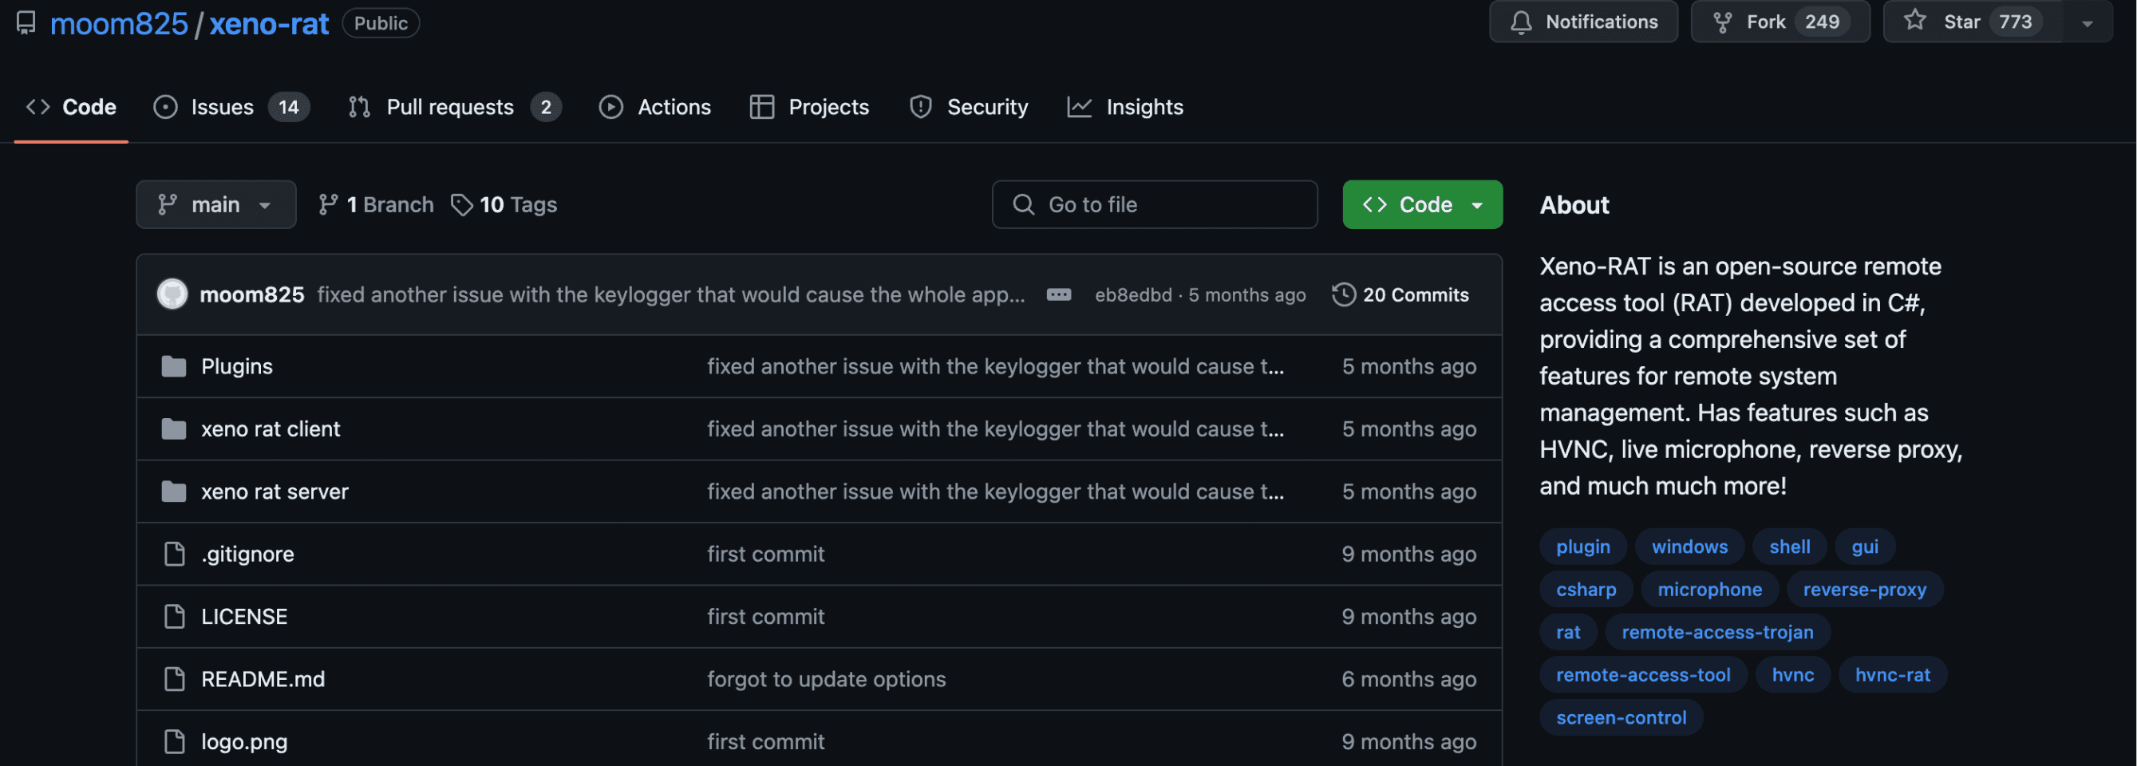Open the gui topic tag
This screenshot has height=766, width=2137.
click(1864, 546)
